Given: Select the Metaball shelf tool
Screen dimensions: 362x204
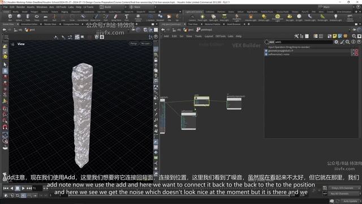Looking at the screenshot, I should pos(160,18).
